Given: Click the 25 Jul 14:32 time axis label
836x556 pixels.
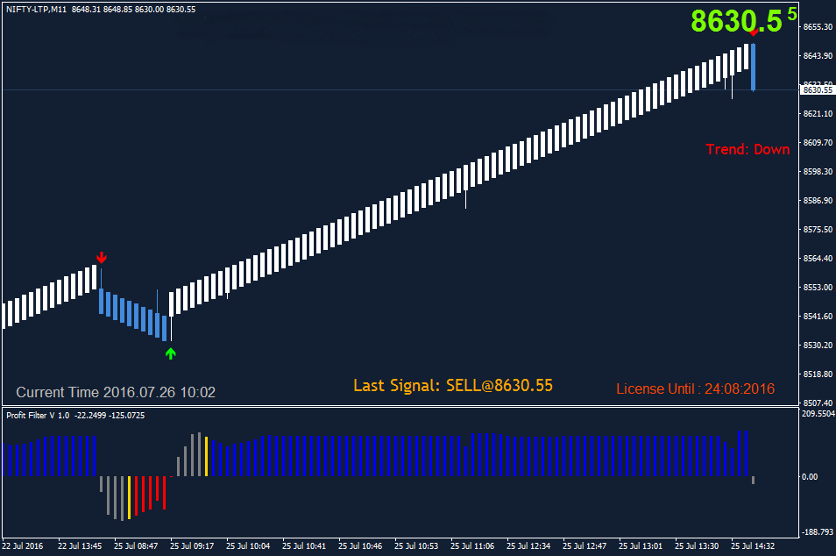Looking at the screenshot, I should pyautogui.click(x=753, y=545).
